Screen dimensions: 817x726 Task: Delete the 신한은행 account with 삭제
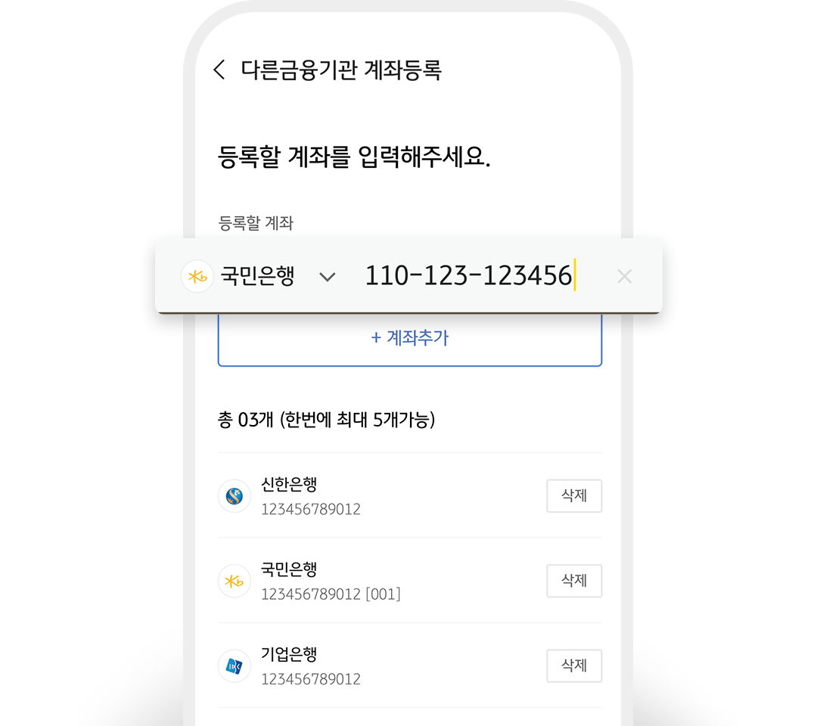[574, 496]
